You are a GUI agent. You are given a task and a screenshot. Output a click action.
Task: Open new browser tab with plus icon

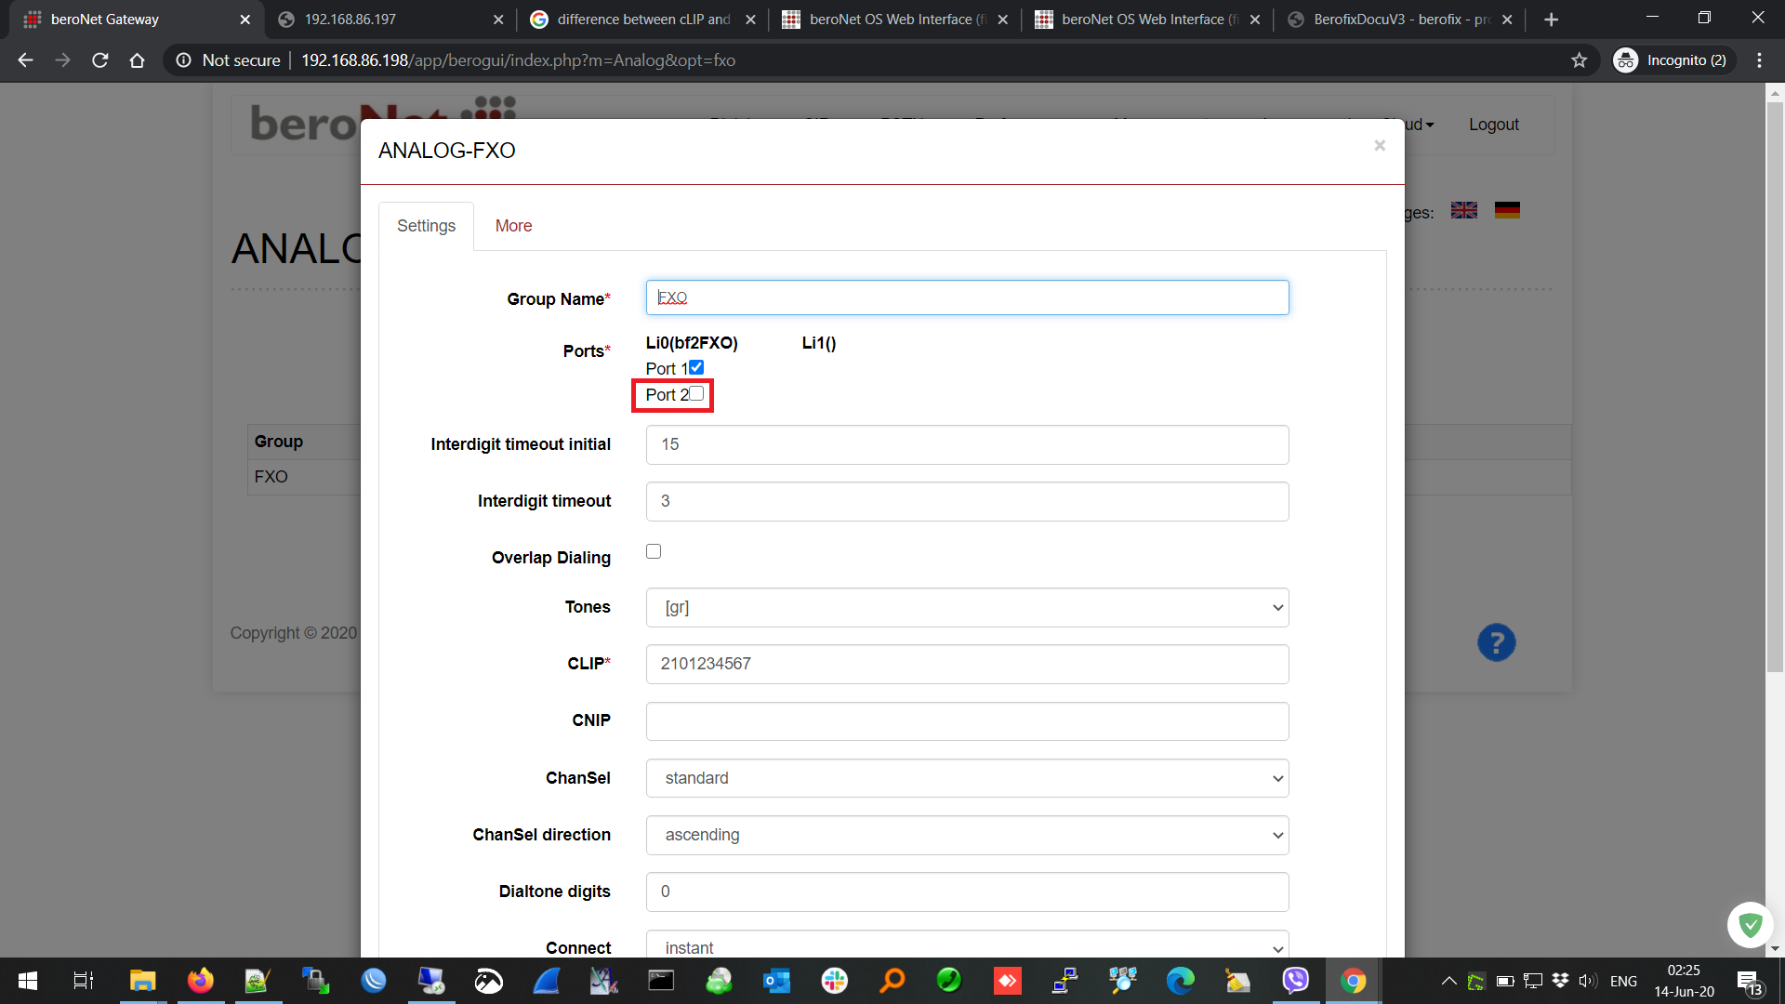(x=1551, y=20)
